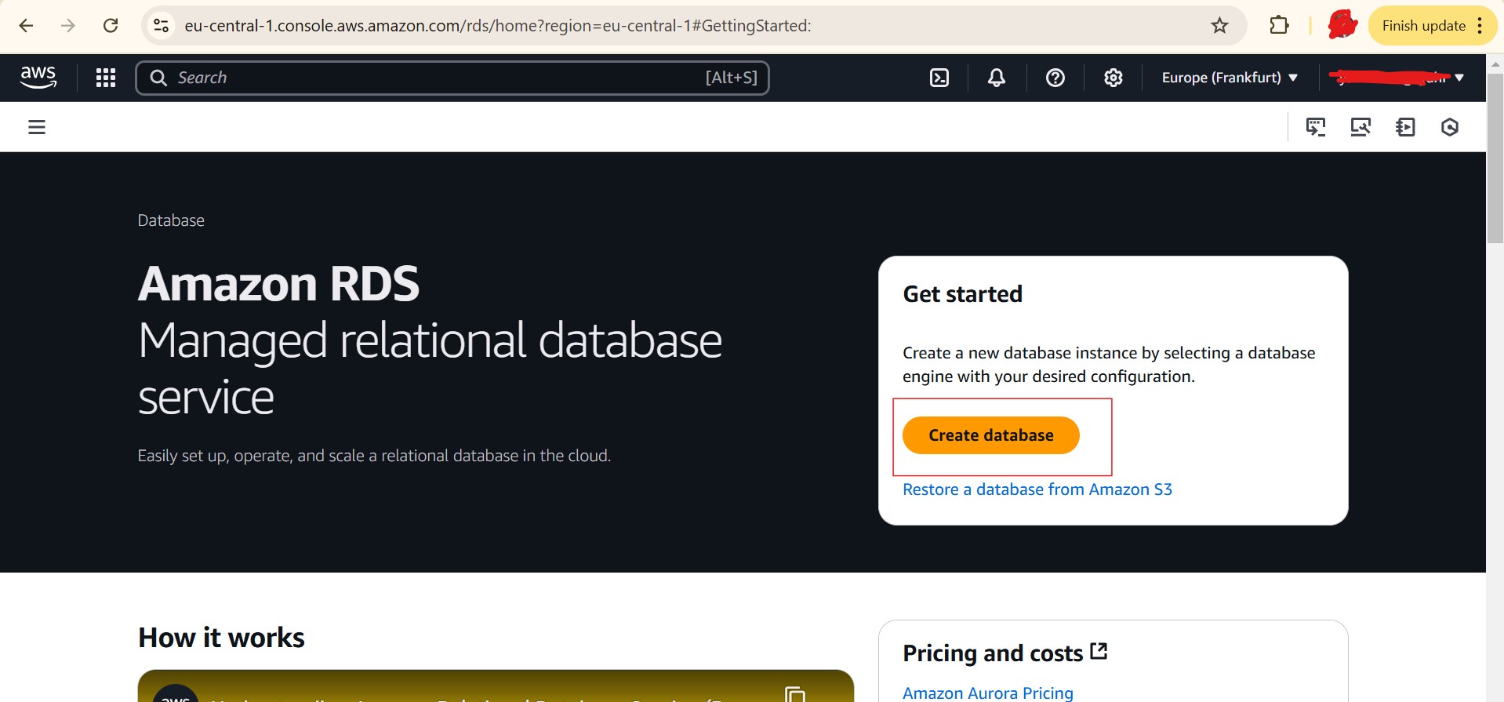
Task: Click the hexagon icon in page toolbar
Action: 1449,127
